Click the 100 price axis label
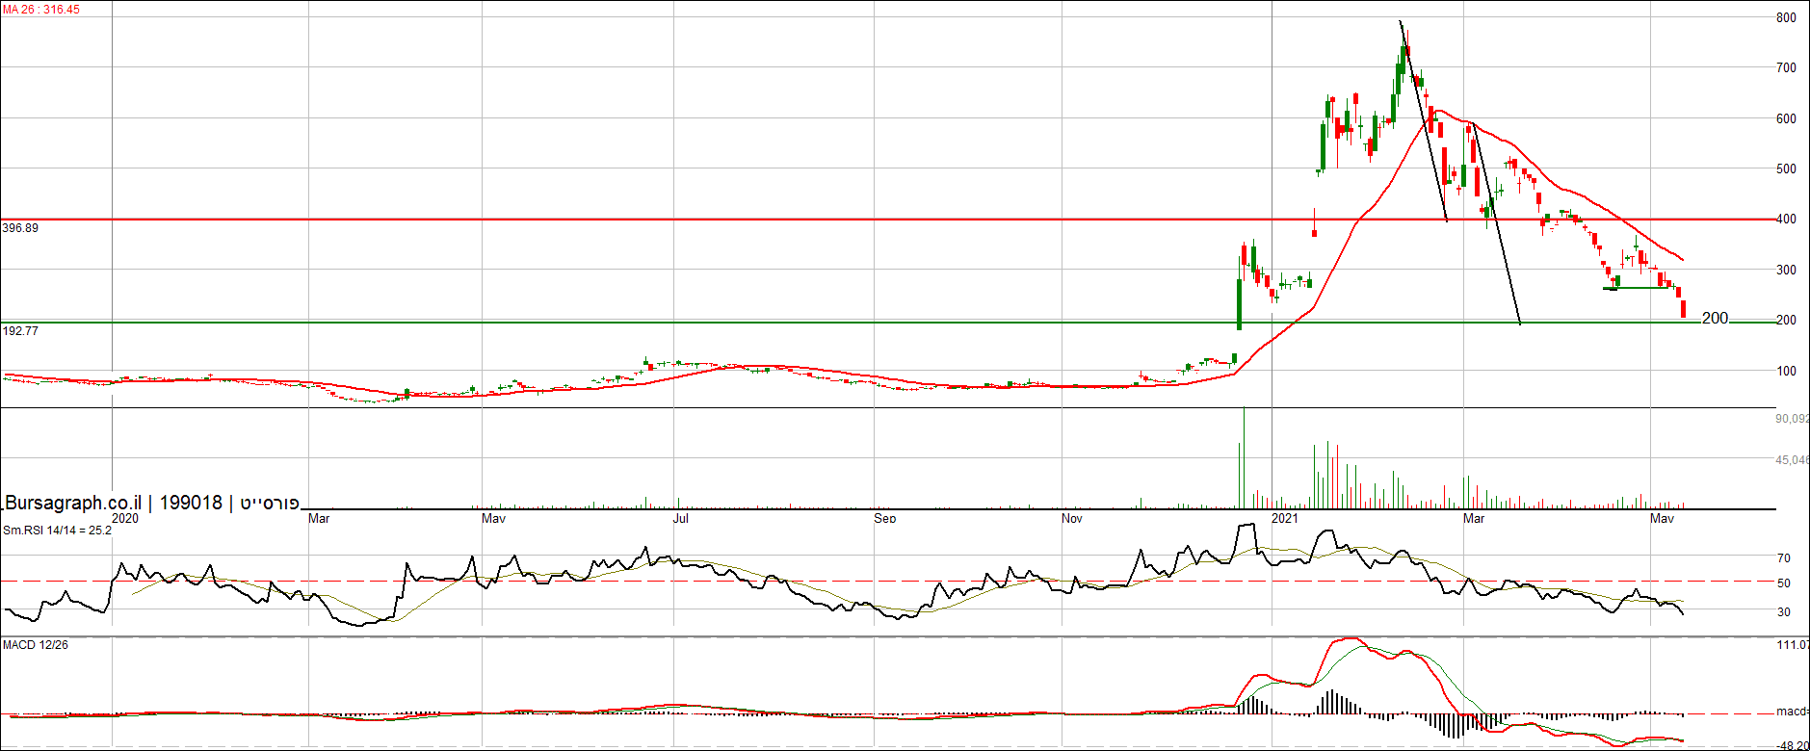Screen dimensions: 1810x751 click(x=1786, y=371)
